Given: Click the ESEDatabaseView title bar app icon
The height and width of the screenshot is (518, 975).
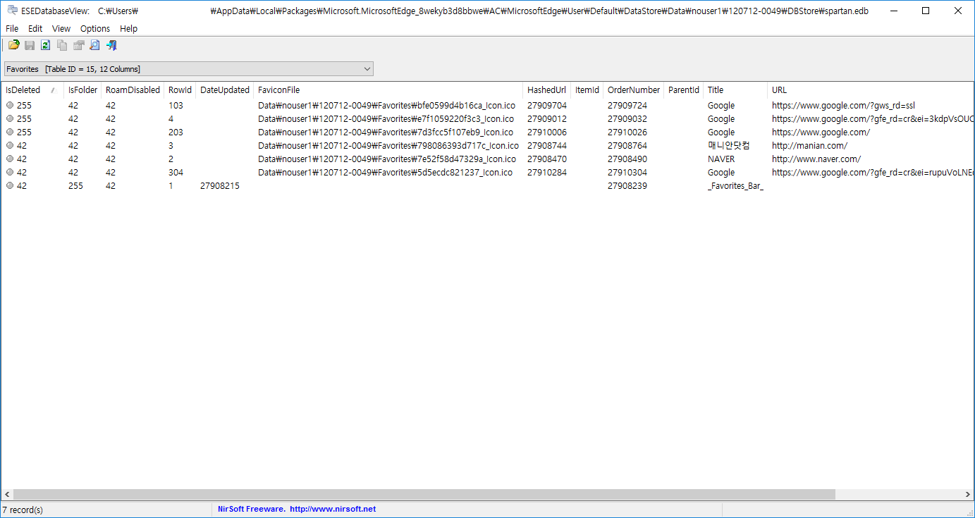Looking at the screenshot, I should pyautogui.click(x=13, y=11).
